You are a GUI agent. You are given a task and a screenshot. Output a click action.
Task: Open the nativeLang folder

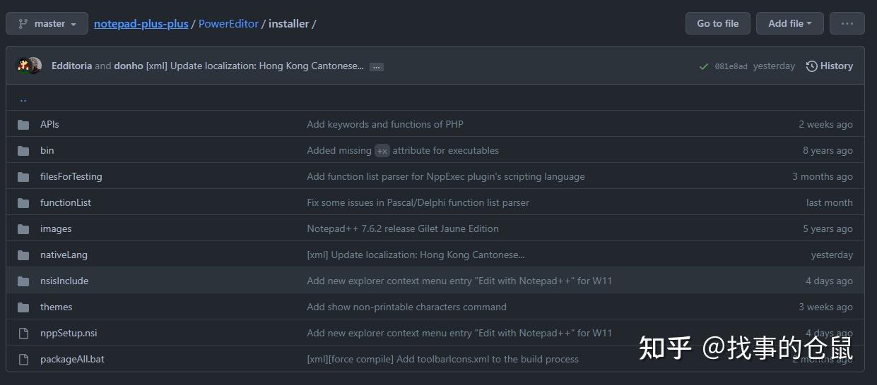coord(64,255)
